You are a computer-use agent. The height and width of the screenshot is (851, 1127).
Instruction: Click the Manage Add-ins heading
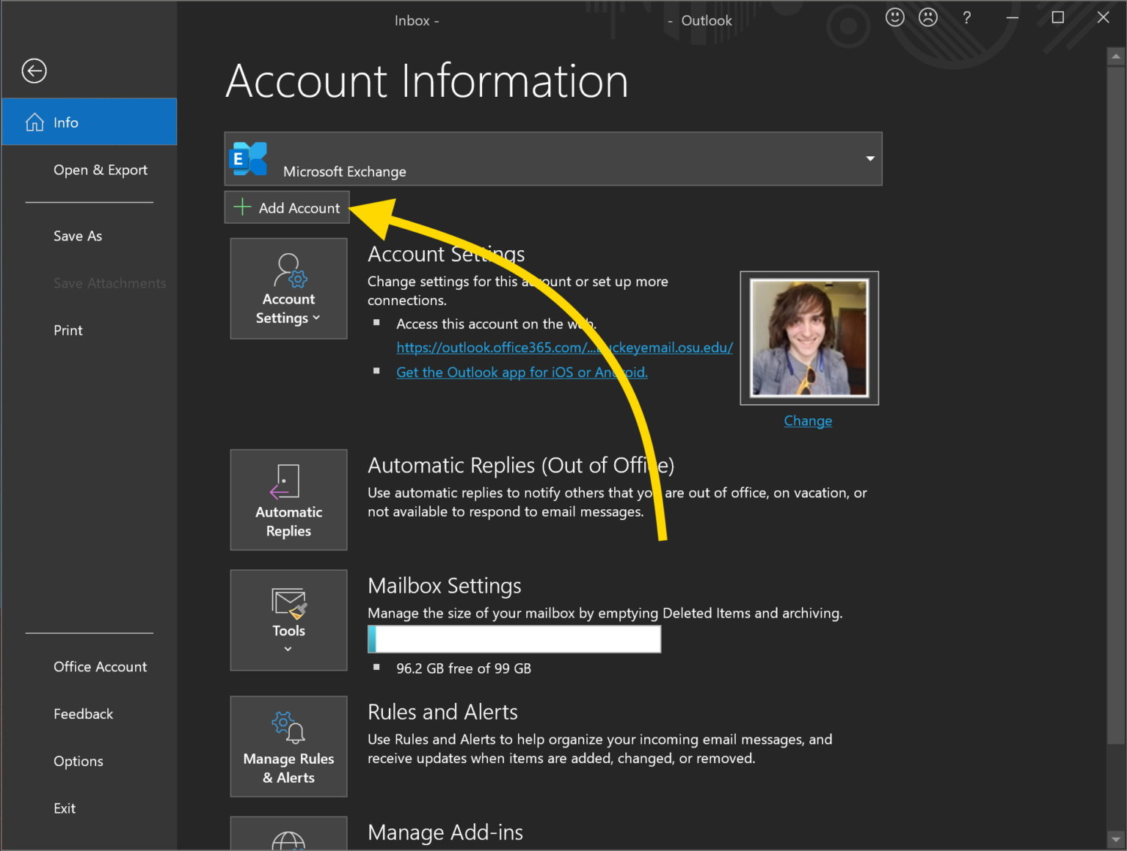click(445, 832)
